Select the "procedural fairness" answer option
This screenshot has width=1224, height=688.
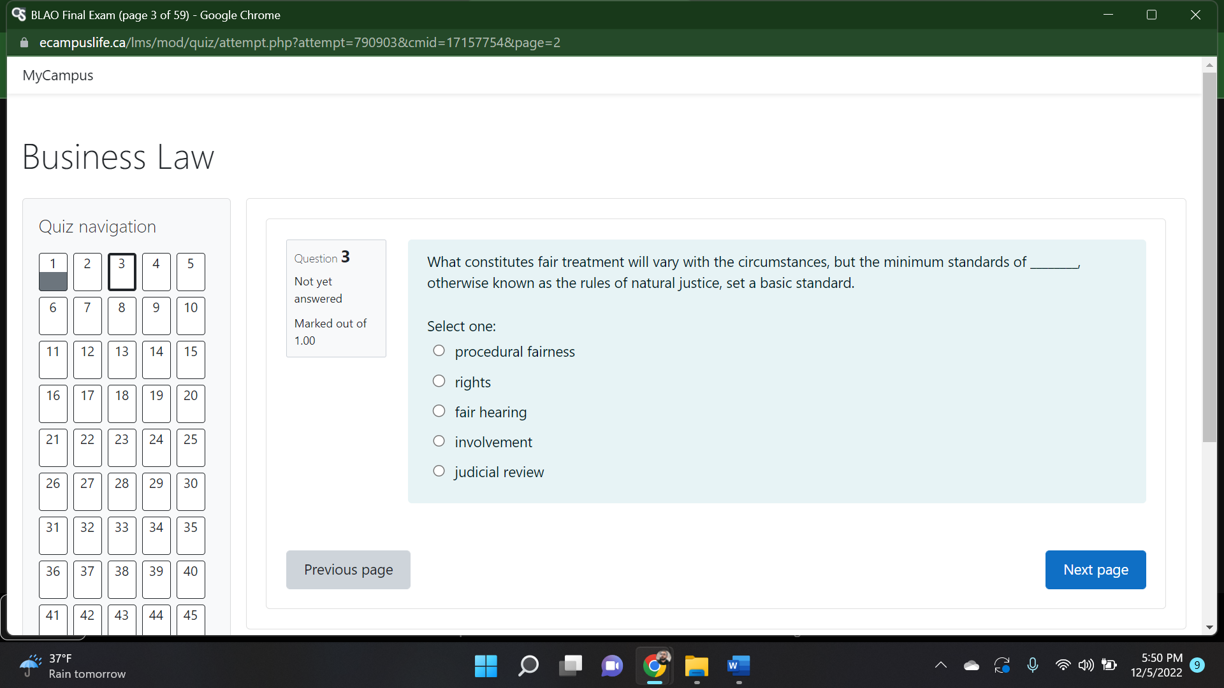coord(439,351)
